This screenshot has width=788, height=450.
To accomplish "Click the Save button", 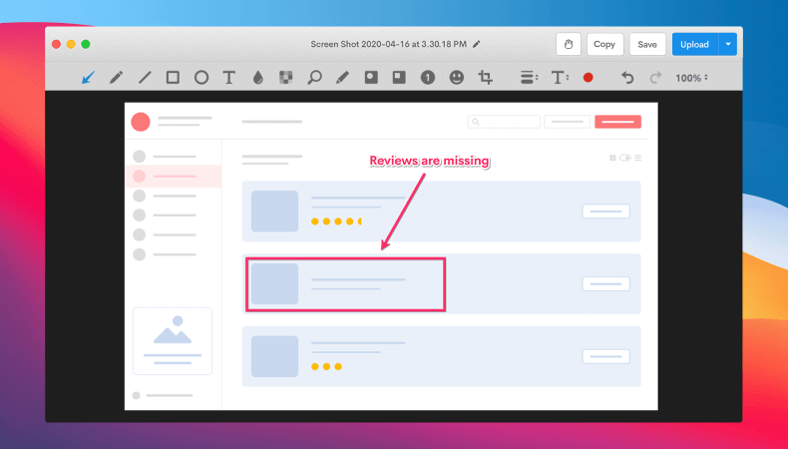I will [647, 44].
